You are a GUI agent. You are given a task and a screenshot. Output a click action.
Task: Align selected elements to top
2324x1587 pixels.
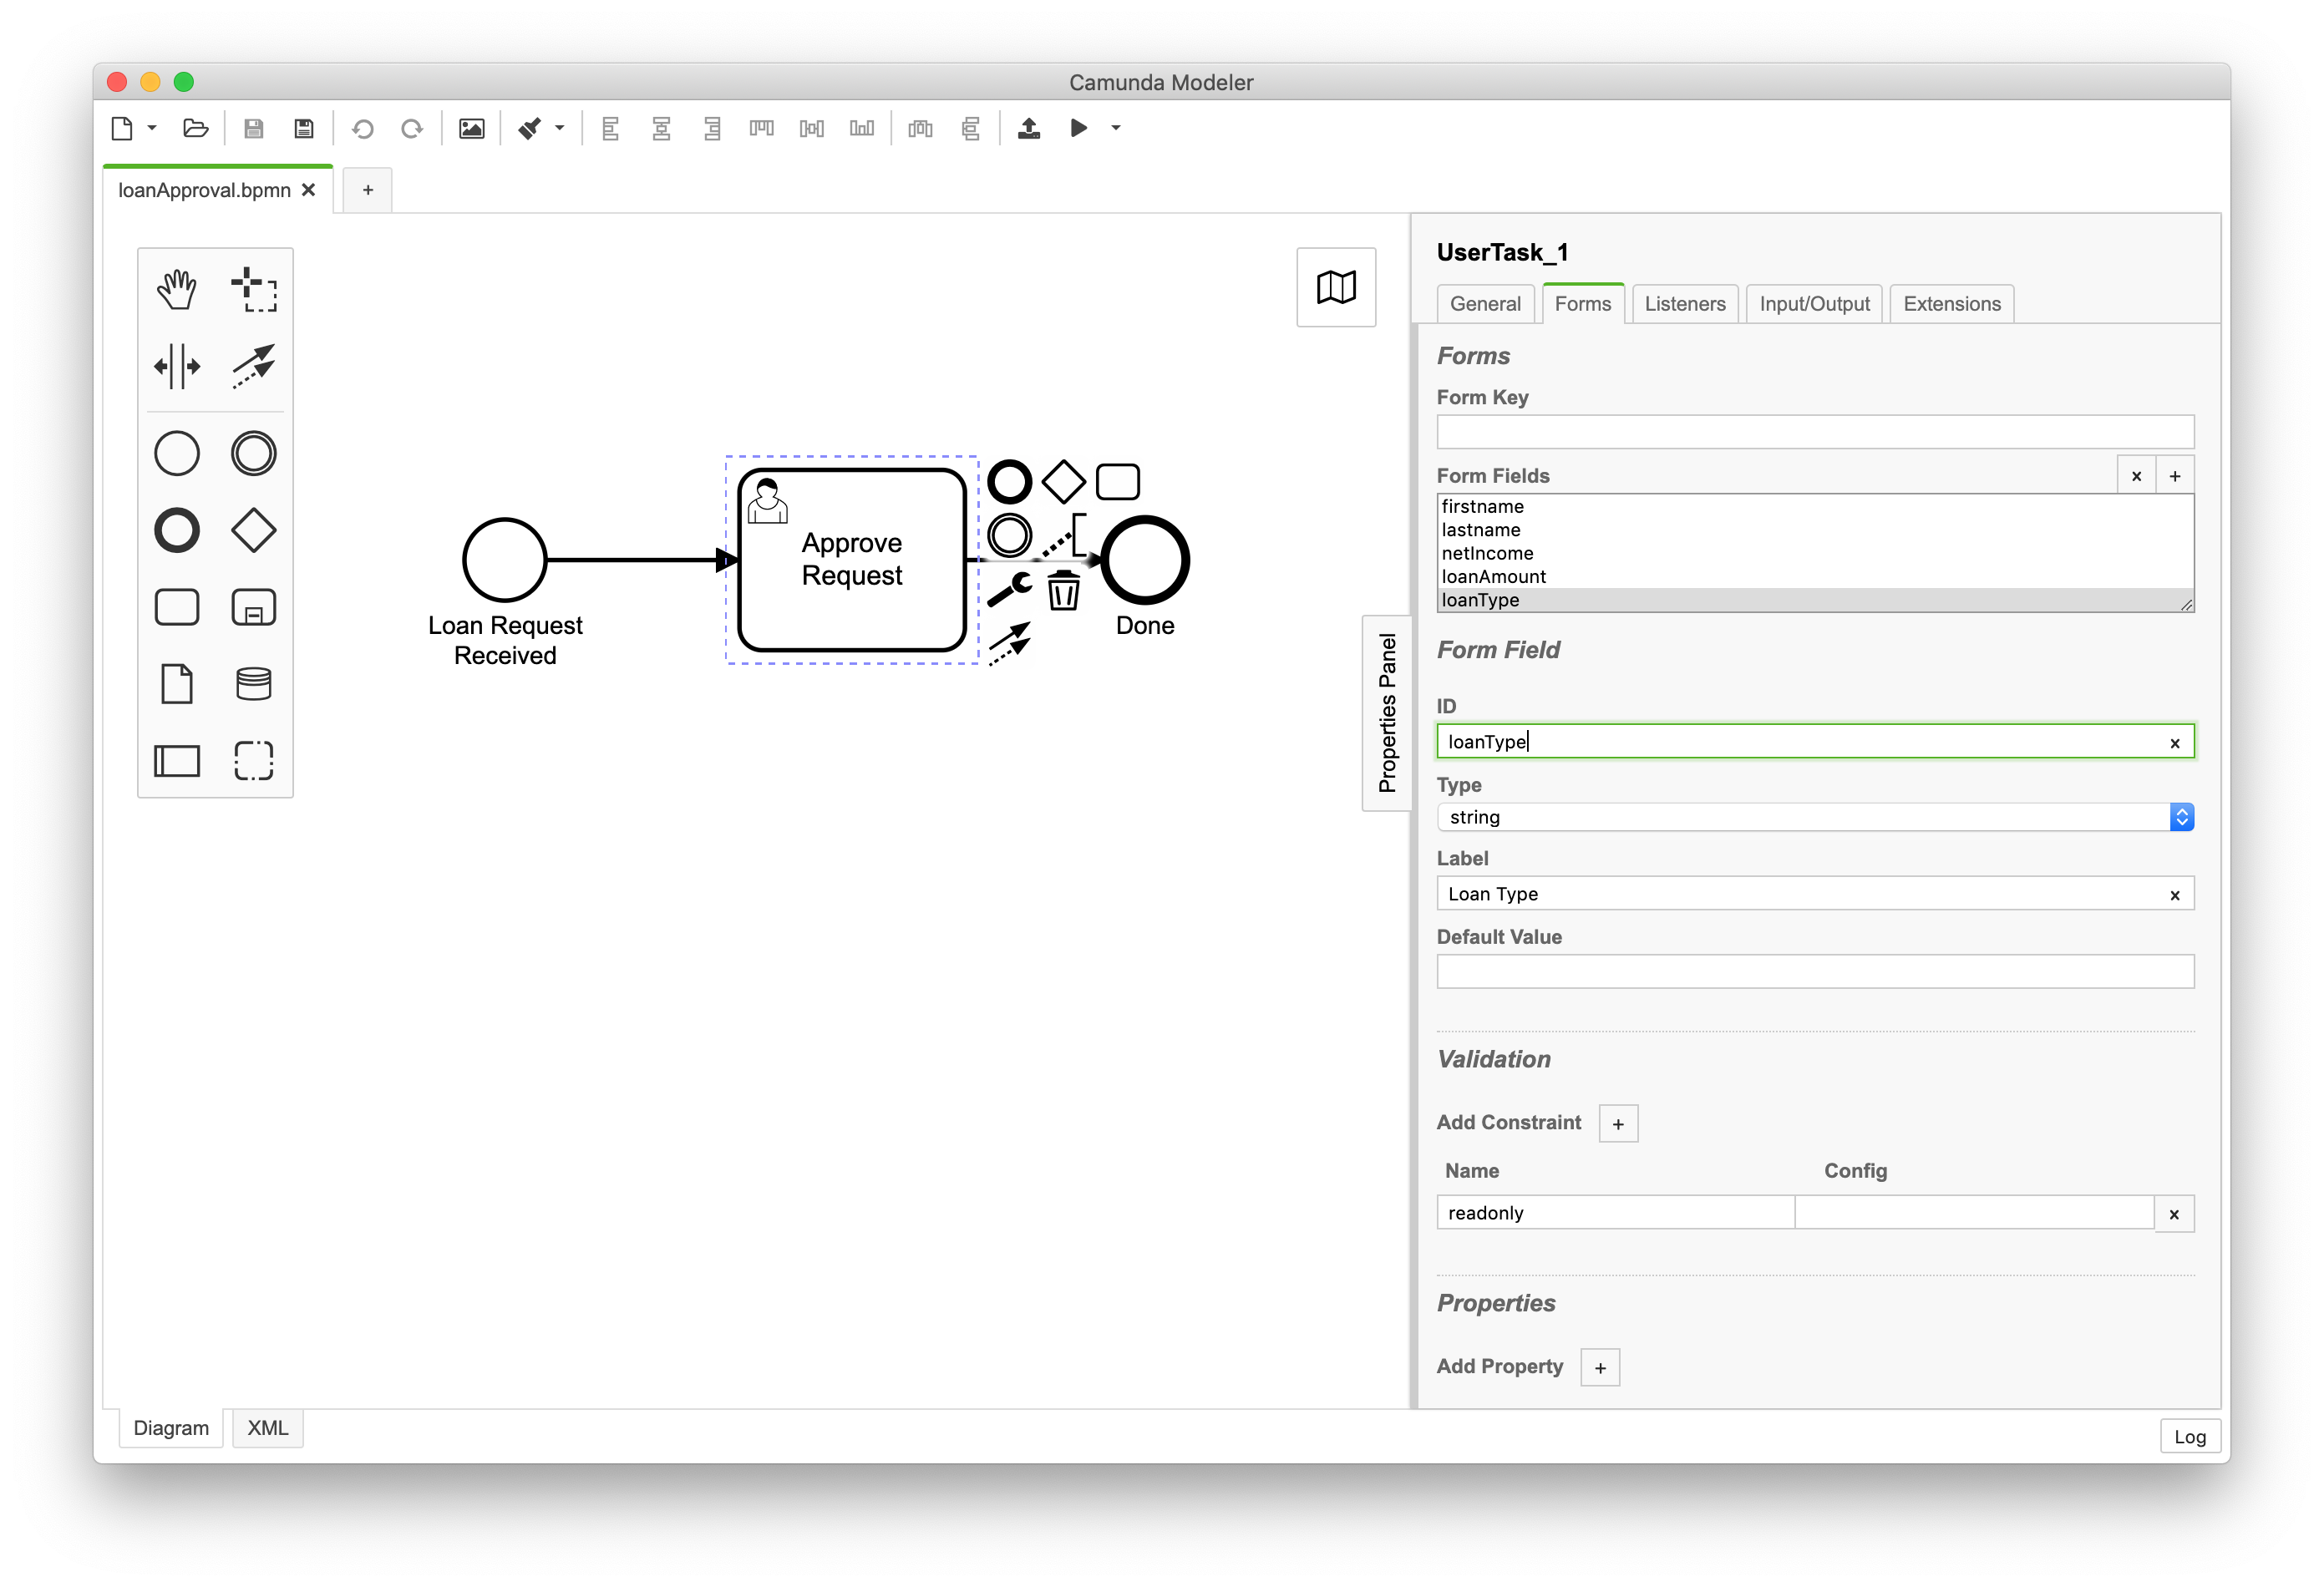(762, 128)
